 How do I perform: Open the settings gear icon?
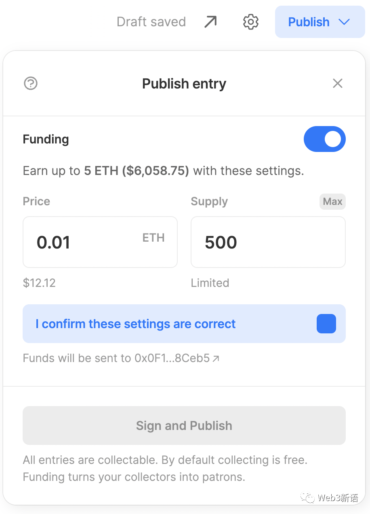250,22
